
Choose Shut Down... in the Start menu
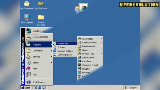pos(39,82)
